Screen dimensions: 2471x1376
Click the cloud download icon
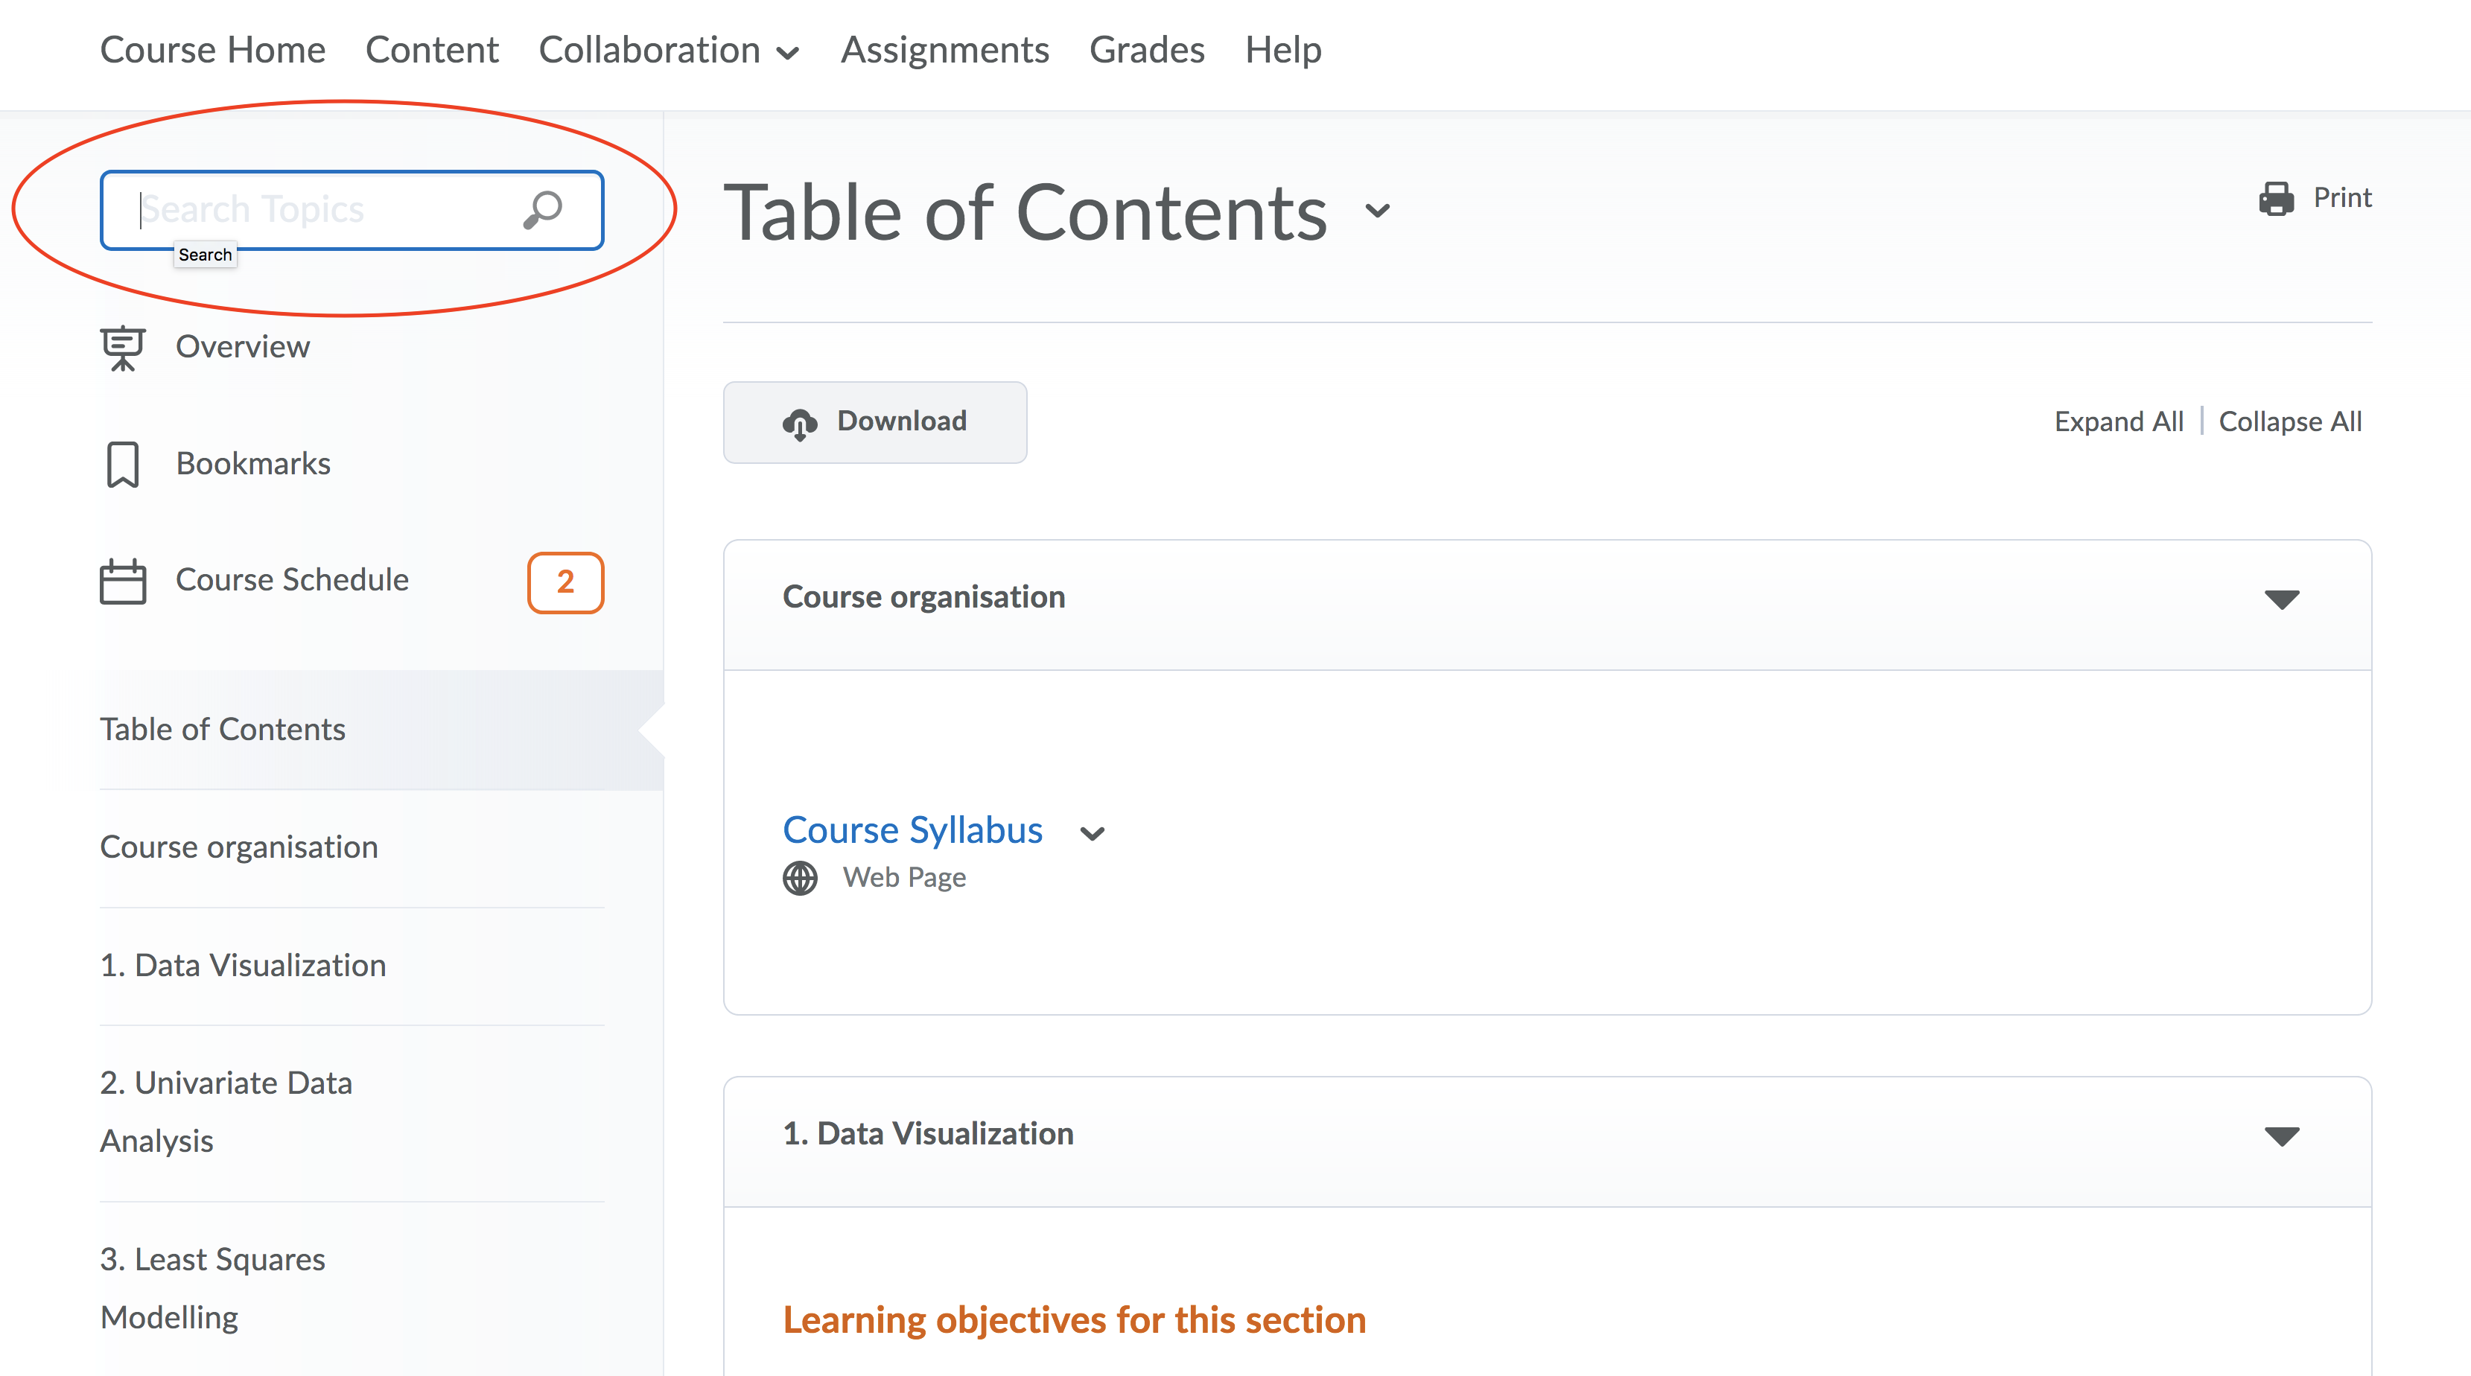pos(799,423)
